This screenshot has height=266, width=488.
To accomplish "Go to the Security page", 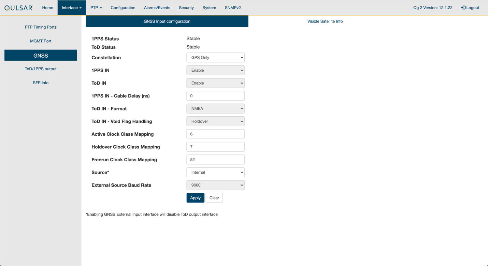I will click(186, 8).
